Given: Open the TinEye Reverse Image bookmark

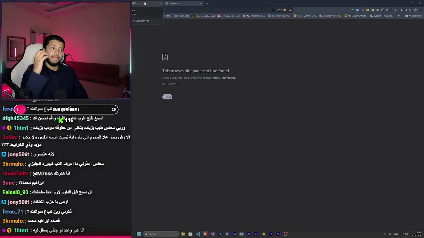Looking at the screenshot, I should [279, 16].
